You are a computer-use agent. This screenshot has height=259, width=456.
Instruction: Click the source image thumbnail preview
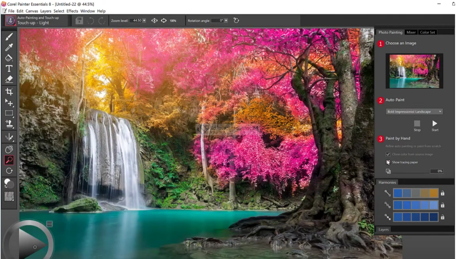coord(414,71)
